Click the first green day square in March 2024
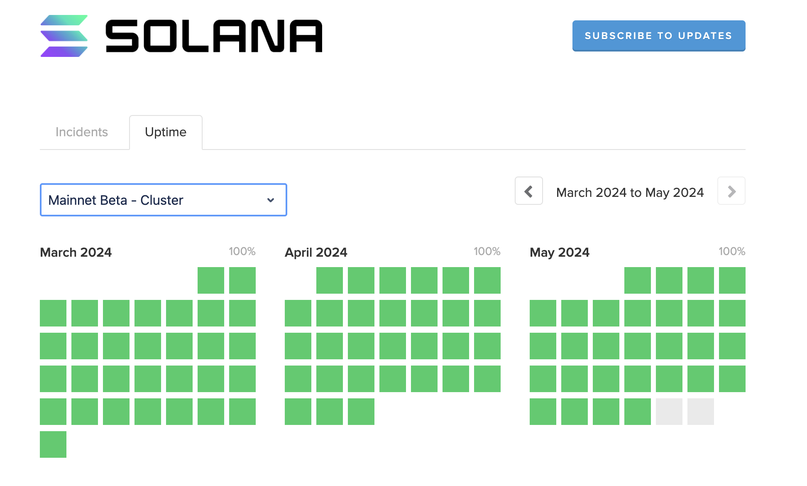This screenshot has width=807, height=486. point(211,280)
